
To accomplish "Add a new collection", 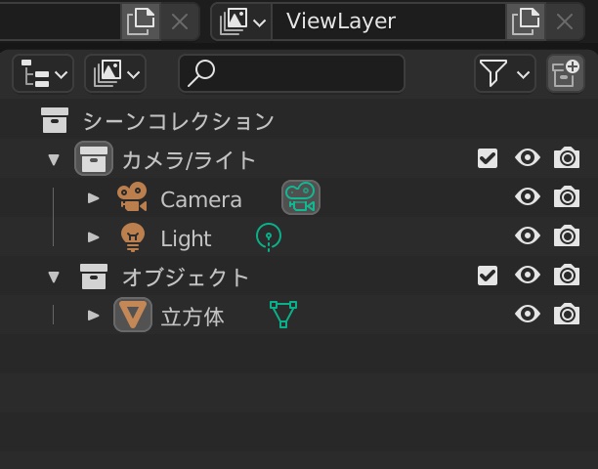I will [565, 73].
